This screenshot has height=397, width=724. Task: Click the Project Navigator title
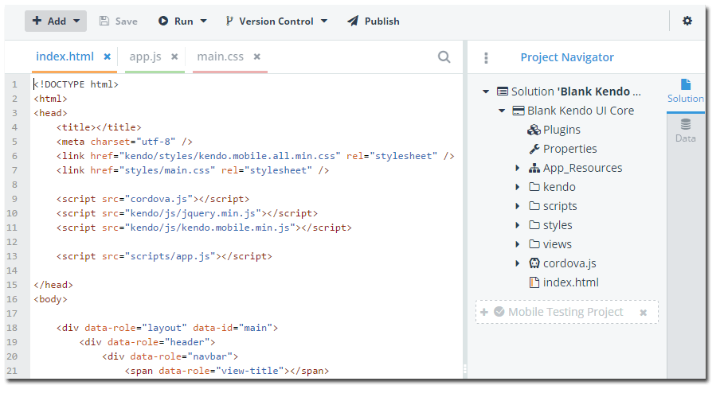click(x=567, y=57)
